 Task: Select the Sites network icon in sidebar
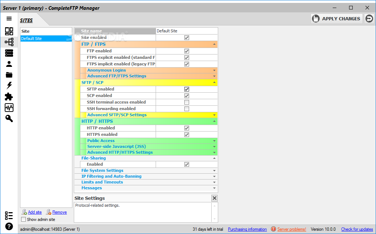(x=9, y=42)
